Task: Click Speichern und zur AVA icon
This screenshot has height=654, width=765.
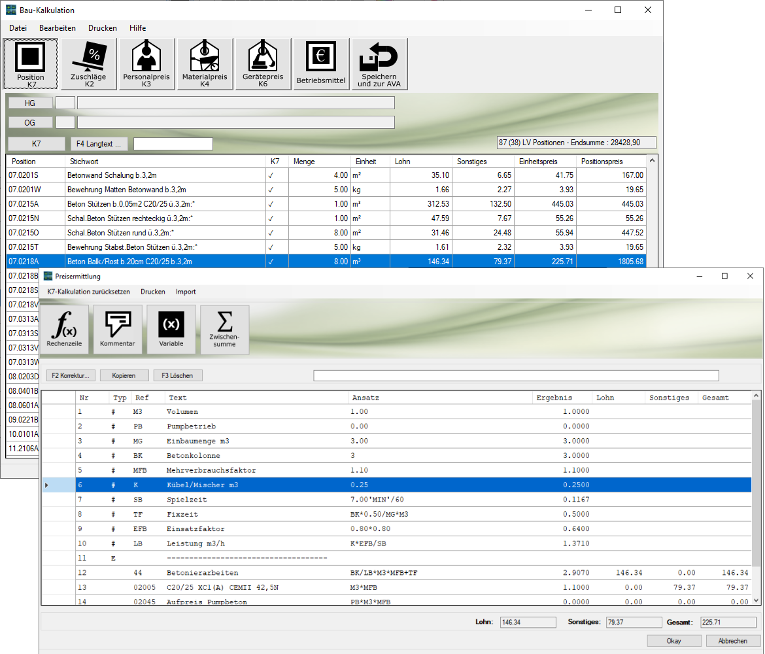Action: tap(379, 64)
